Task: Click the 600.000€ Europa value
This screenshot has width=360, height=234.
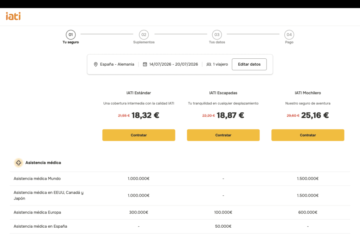Action: (308, 213)
